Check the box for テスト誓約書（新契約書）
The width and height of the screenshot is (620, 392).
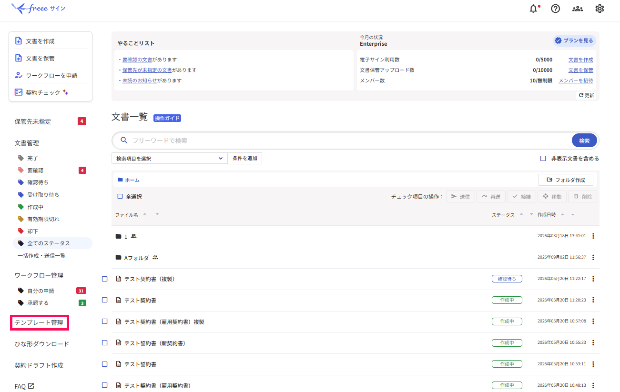tap(105, 342)
